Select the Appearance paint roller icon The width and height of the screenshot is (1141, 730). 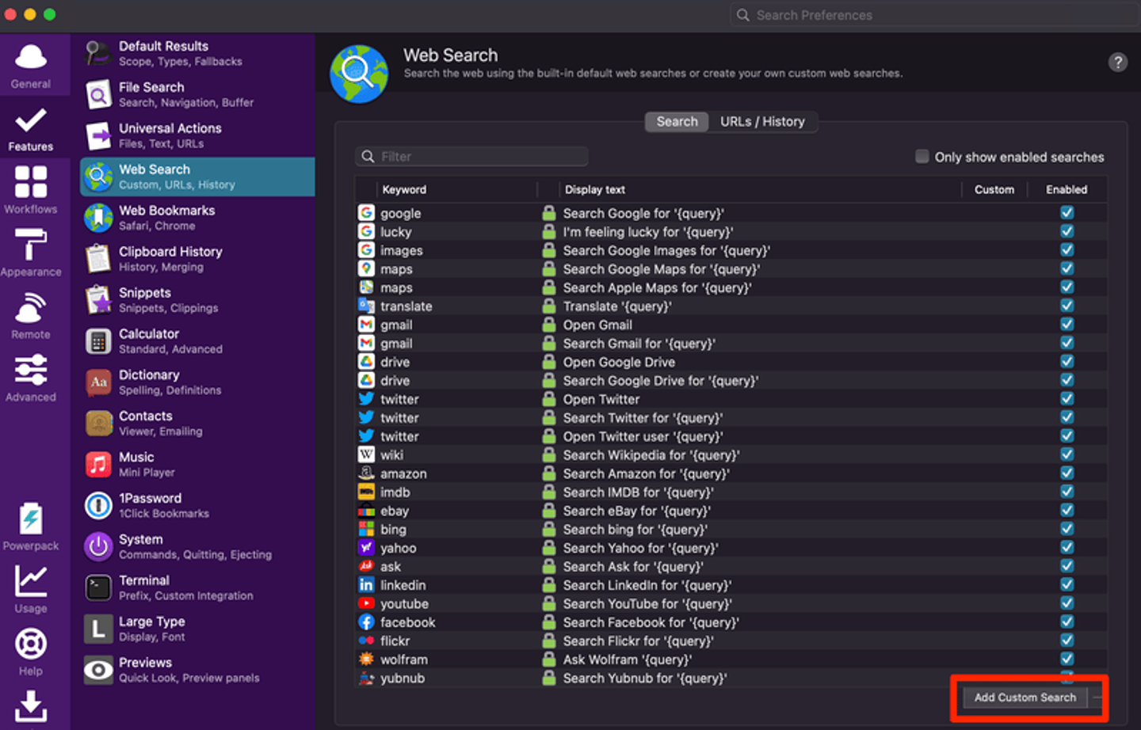click(31, 245)
